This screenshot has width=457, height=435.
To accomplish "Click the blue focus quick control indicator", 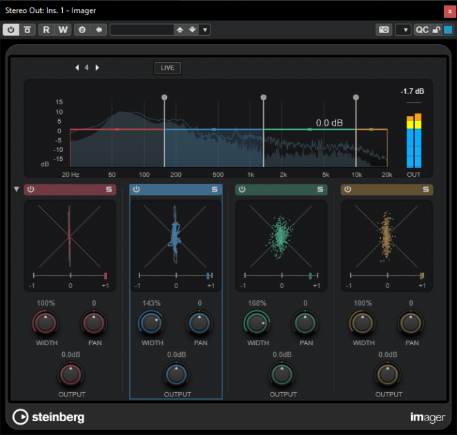I will (448, 30).
